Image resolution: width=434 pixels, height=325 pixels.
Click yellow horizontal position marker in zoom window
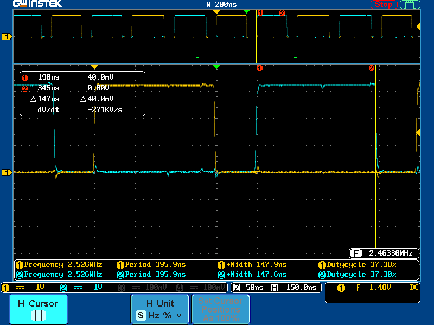pyautogui.click(x=94, y=67)
